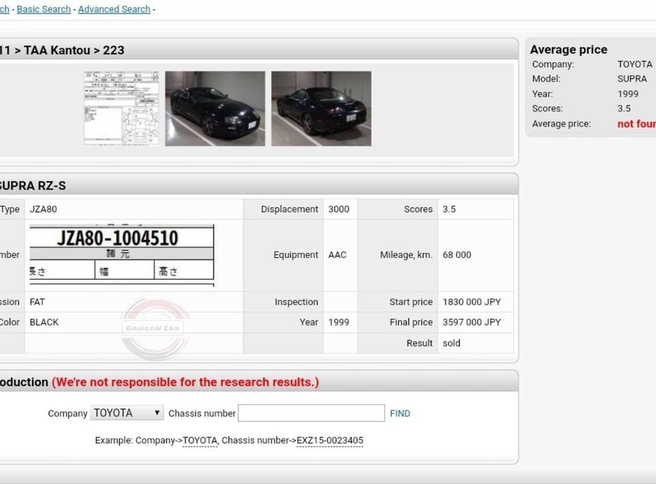Image resolution: width=656 pixels, height=484 pixels.
Task: Click the red 'not found' average price text
Action: [637, 124]
